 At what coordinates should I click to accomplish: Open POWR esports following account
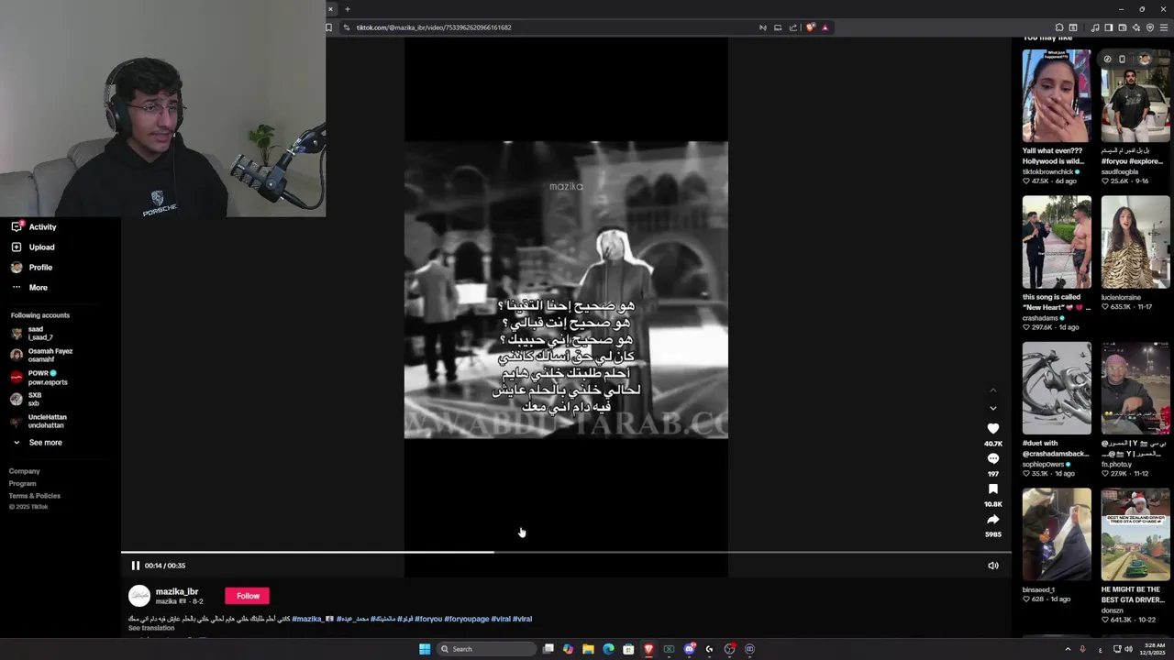tap(39, 378)
